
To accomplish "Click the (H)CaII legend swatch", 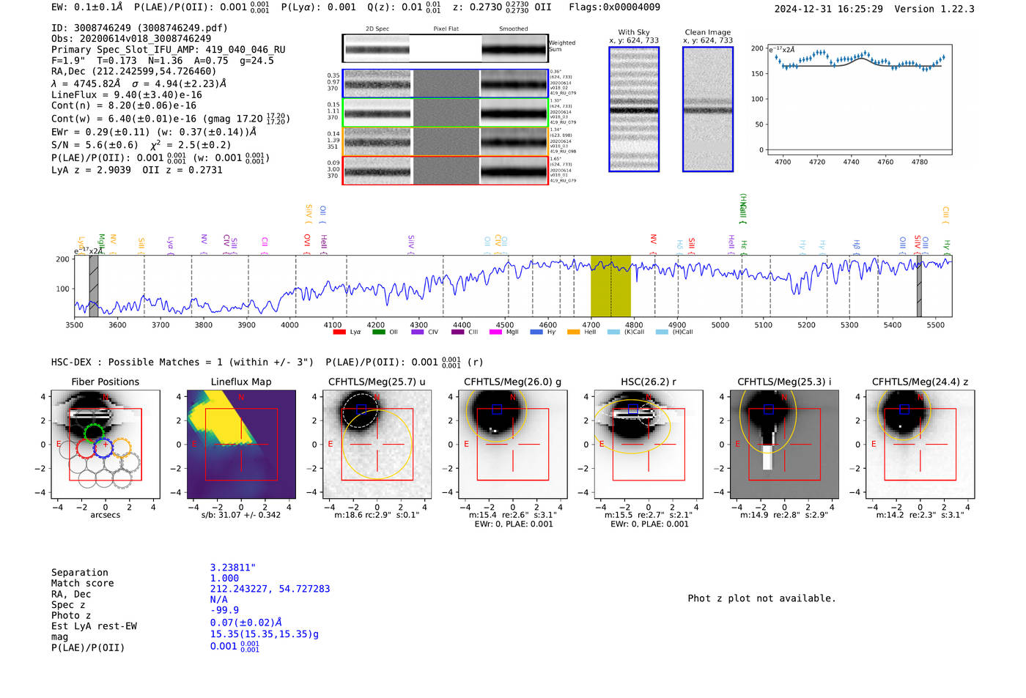I will click(x=663, y=333).
